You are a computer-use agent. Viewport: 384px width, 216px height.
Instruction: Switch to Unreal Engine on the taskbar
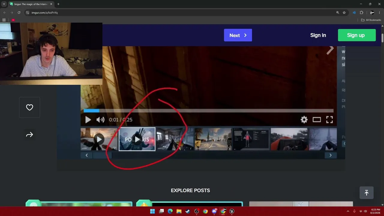pos(232,211)
